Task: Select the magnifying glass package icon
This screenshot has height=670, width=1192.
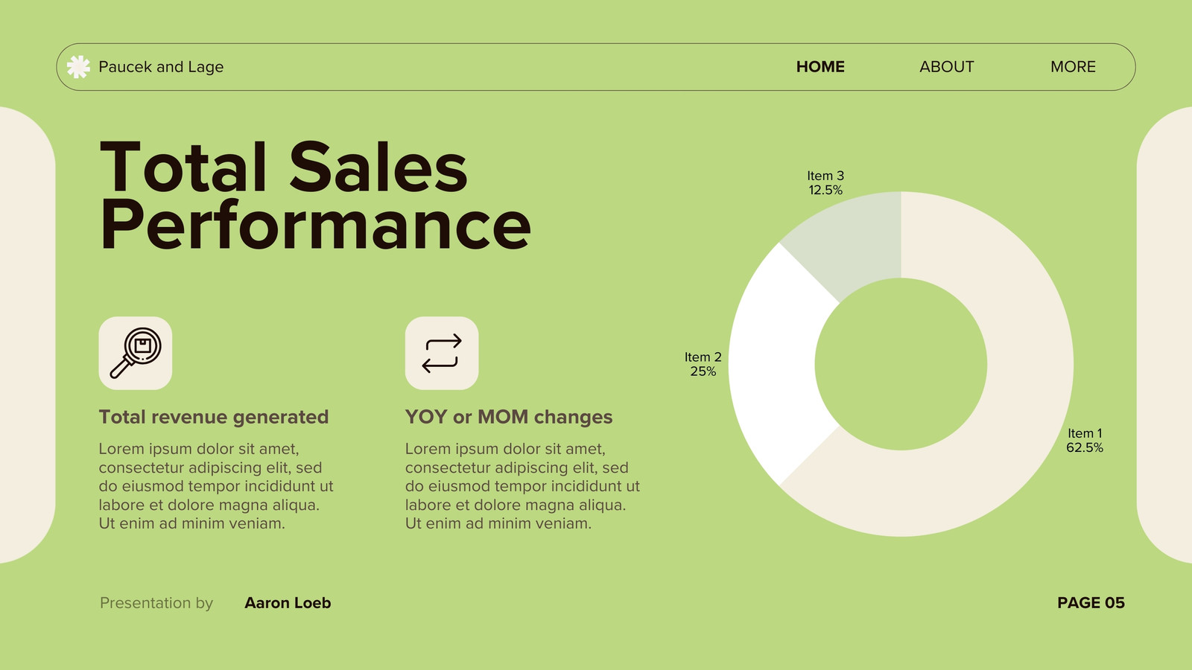Action: click(136, 353)
